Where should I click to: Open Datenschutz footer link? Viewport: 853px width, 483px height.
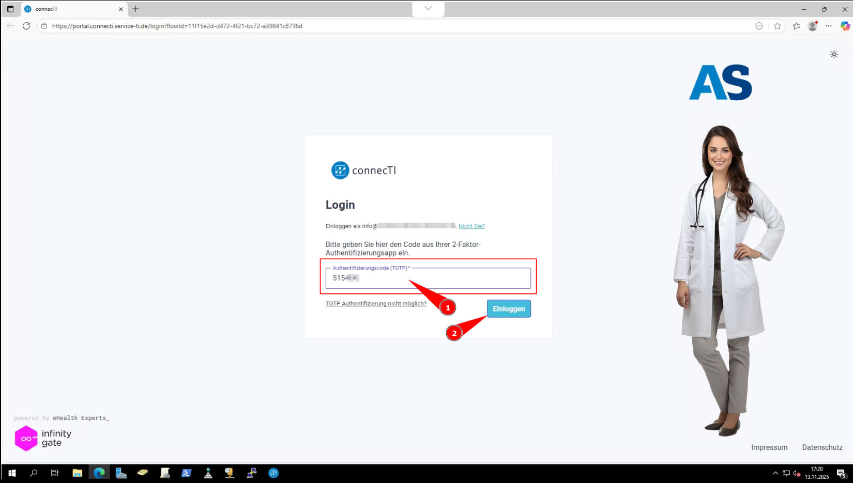point(822,447)
